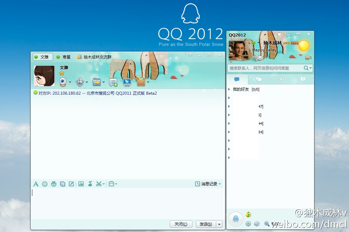
Task: Open the chat window menu button beside minimize
Action: tap(190, 55)
